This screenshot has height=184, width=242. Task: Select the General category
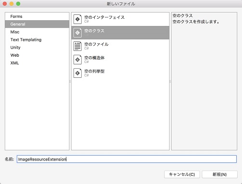tap(37, 24)
